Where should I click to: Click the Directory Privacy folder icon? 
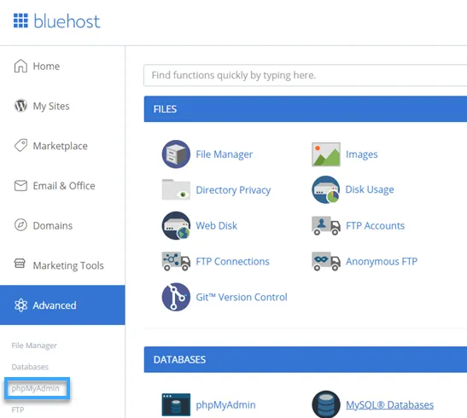click(x=176, y=189)
